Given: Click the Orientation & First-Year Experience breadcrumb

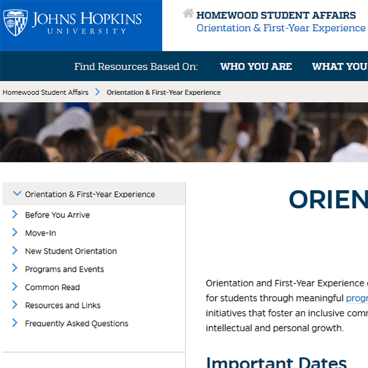Looking at the screenshot, I should pyautogui.click(x=163, y=92).
